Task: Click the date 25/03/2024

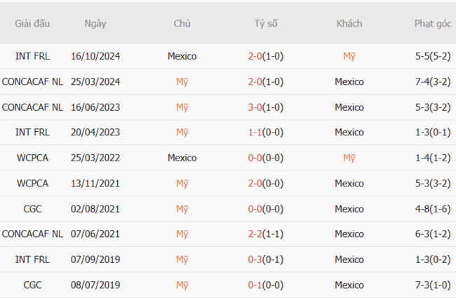Action: click(x=95, y=81)
